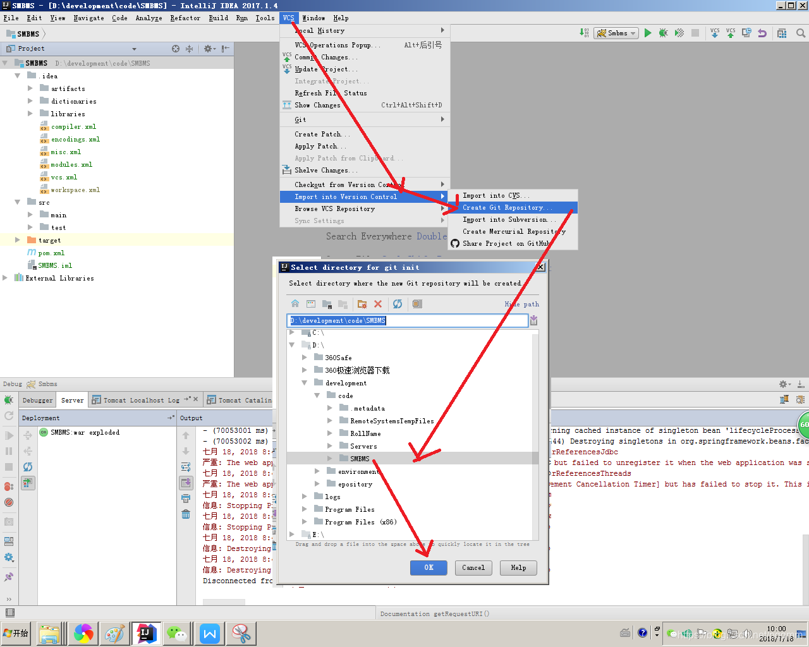Collapse the .idea folder in Project tree
This screenshot has width=809, height=647.
coord(18,76)
